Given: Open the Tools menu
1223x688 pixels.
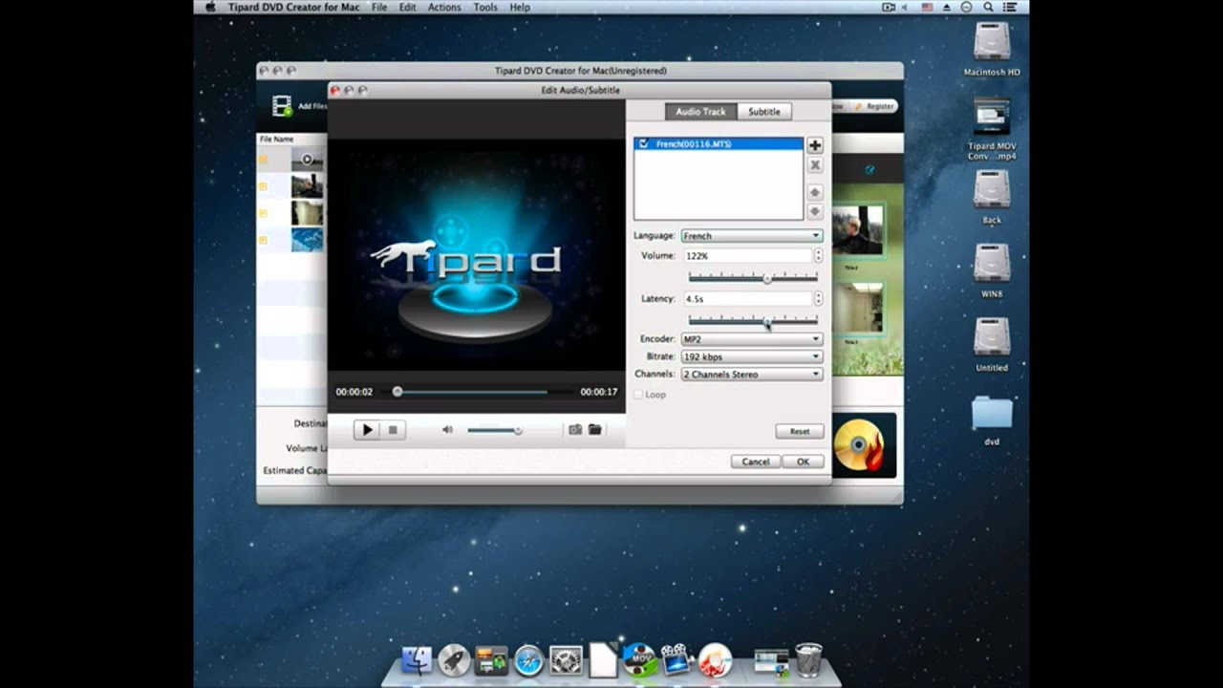Looking at the screenshot, I should tap(485, 7).
